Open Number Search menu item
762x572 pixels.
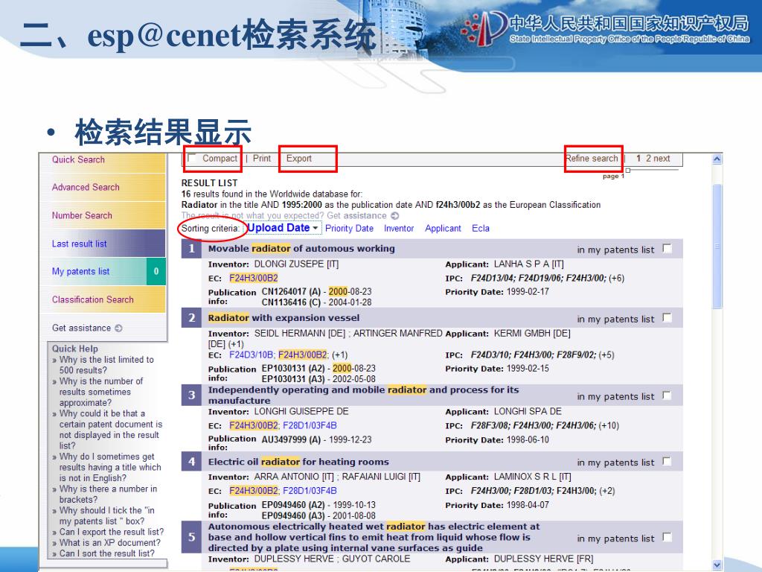point(82,215)
